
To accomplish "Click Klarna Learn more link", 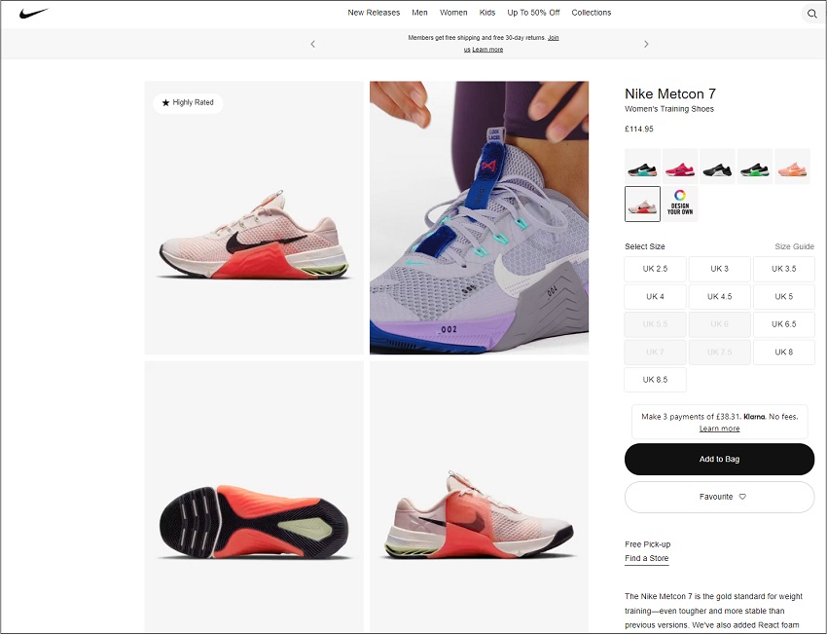I will tap(719, 429).
